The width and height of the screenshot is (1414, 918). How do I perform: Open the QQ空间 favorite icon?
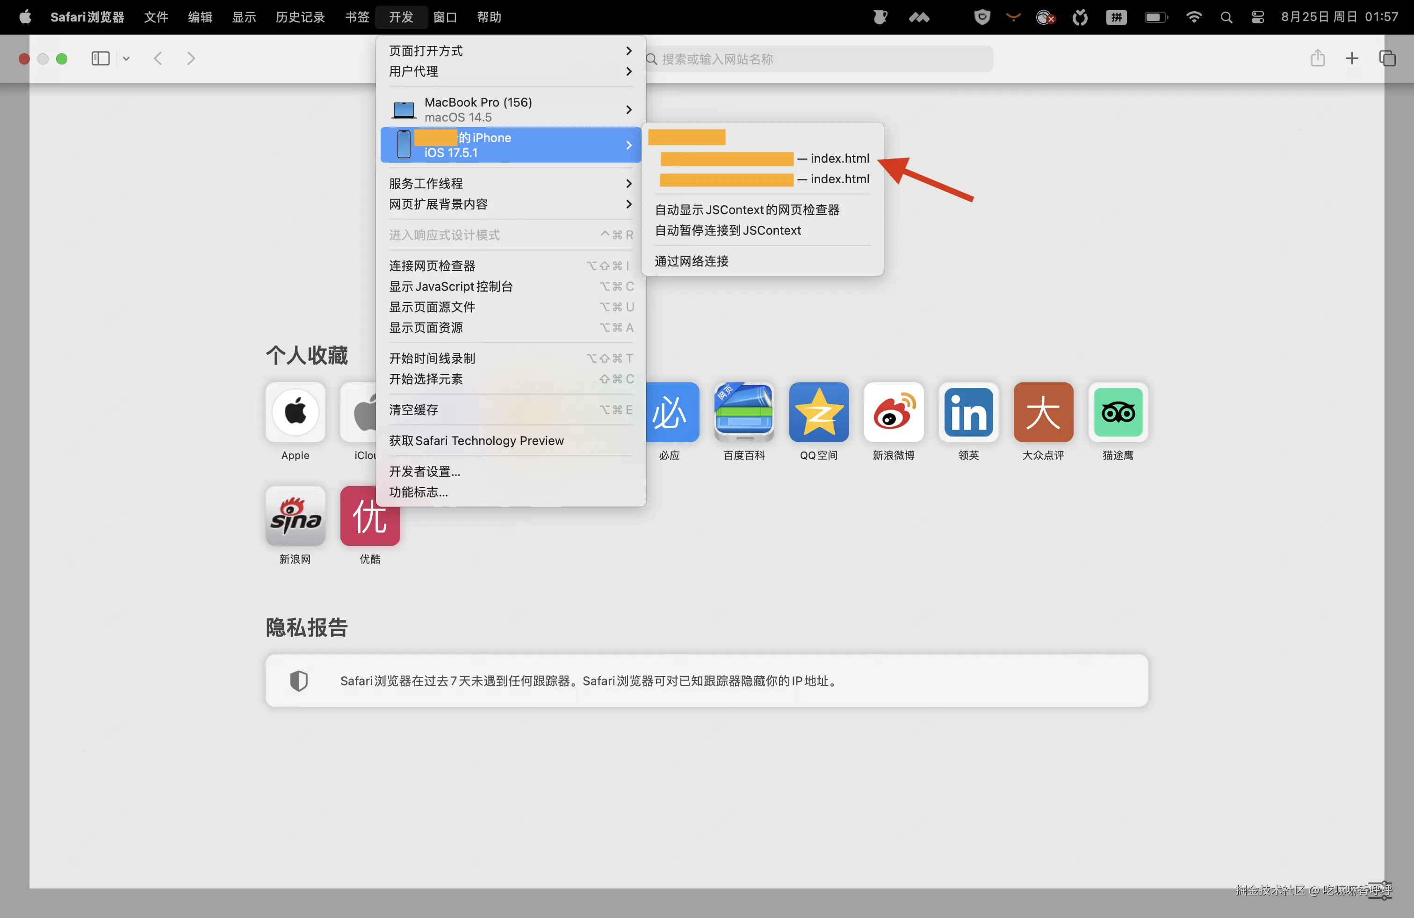click(818, 413)
